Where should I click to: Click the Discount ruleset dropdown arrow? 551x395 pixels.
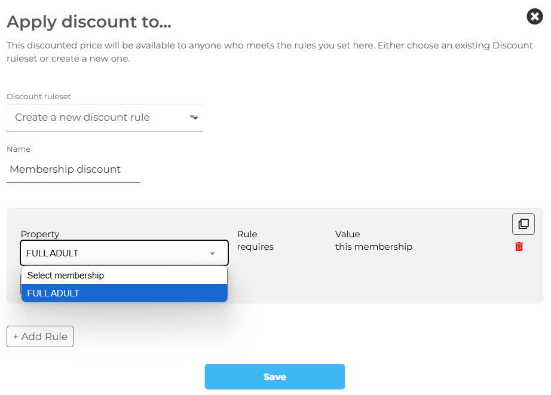click(194, 117)
